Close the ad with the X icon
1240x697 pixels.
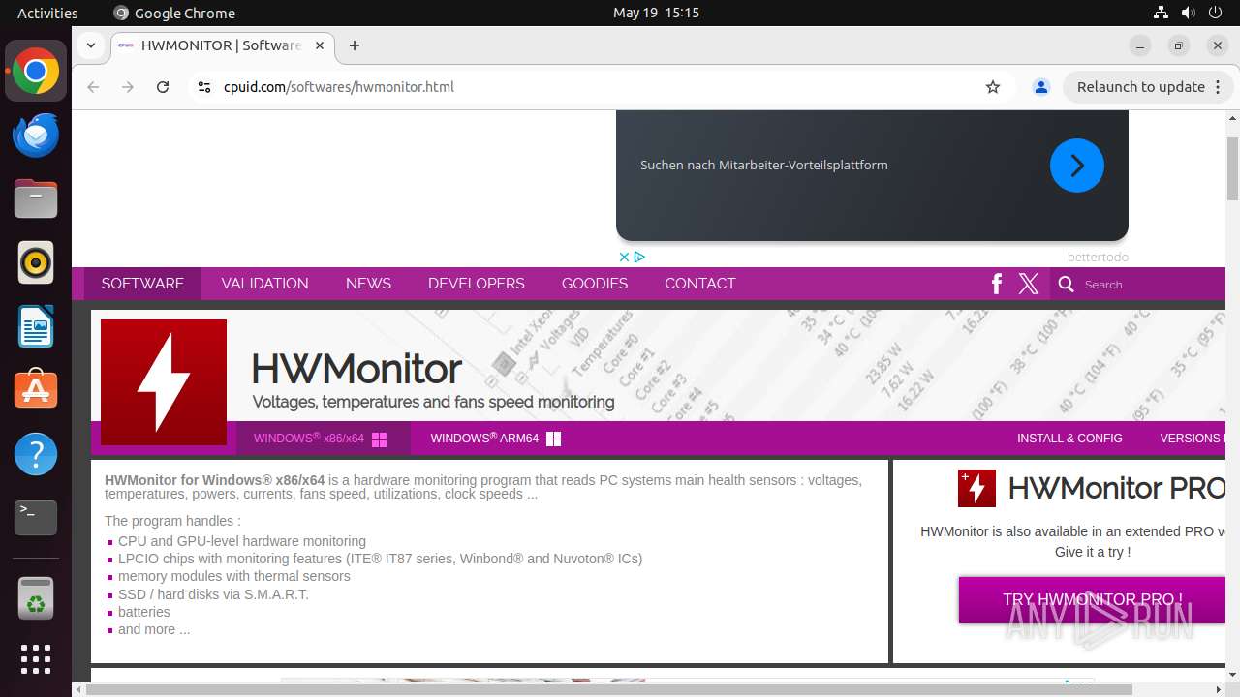click(625, 257)
